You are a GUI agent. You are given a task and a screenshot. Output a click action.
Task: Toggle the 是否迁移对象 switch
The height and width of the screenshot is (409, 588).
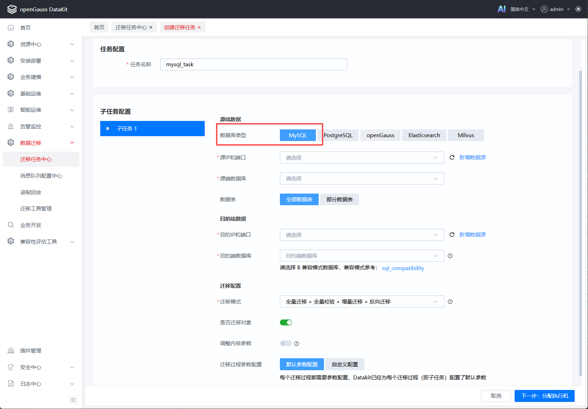(x=286, y=323)
